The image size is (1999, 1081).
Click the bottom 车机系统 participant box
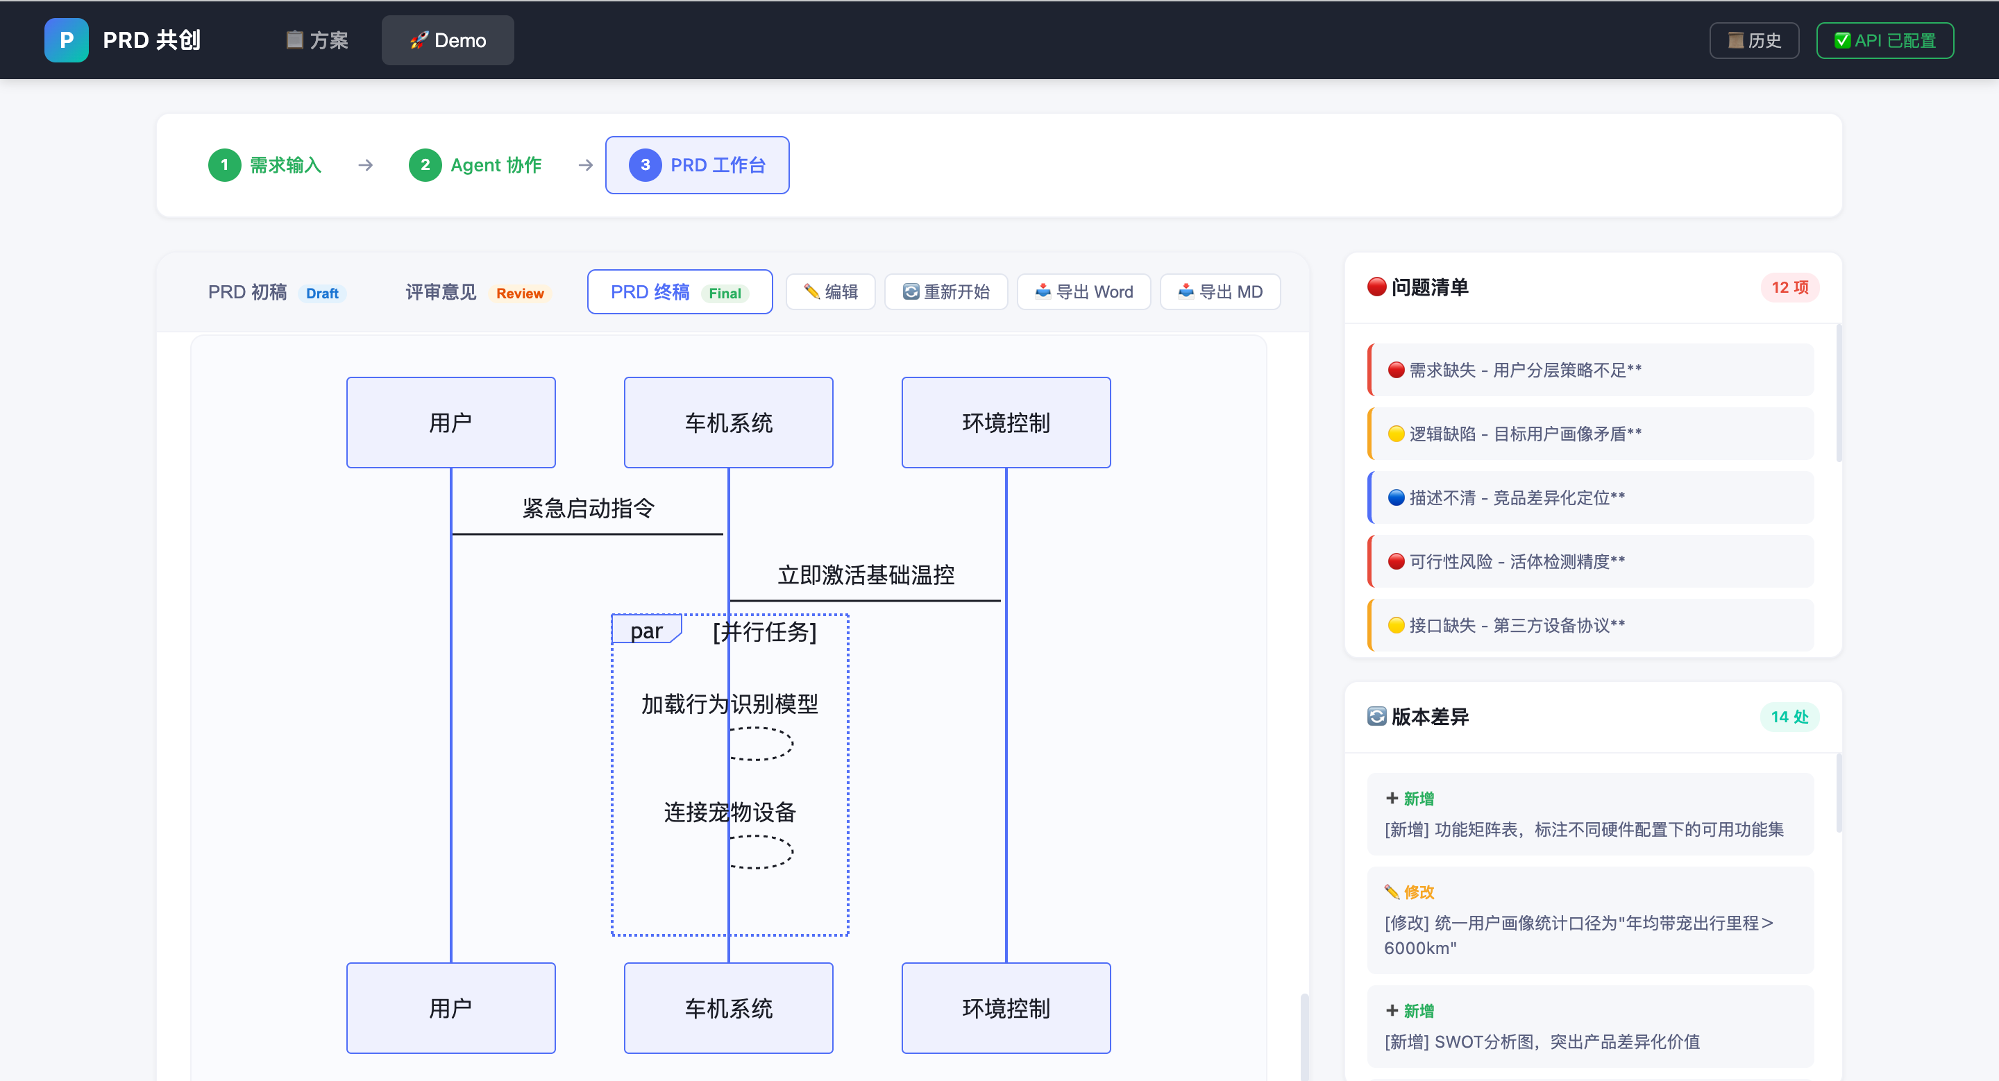click(x=729, y=1008)
